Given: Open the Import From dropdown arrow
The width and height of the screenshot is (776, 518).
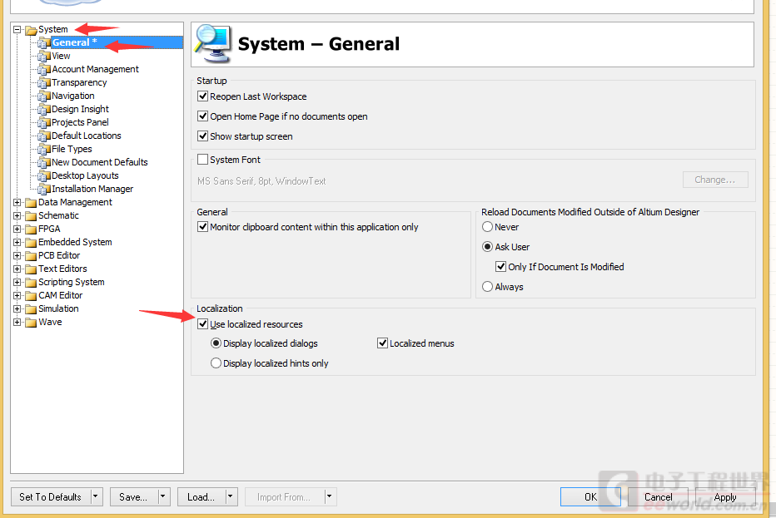Looking at the screenshot, I should tap(331, 496).
